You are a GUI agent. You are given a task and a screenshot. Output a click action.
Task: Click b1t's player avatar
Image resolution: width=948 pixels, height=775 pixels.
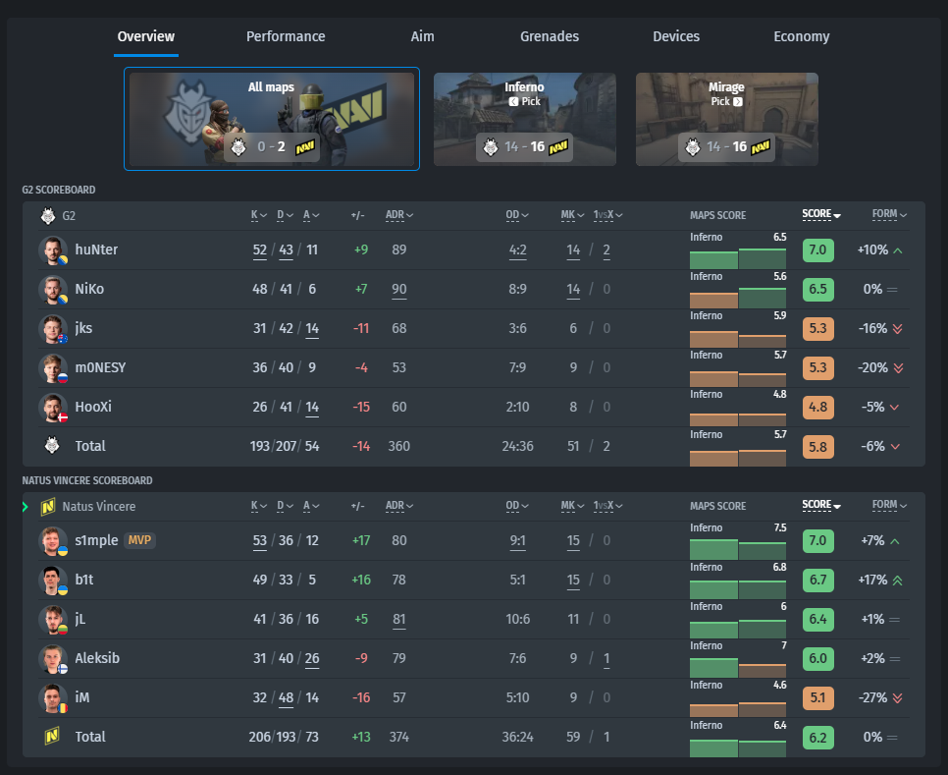(x=53, y=581)
